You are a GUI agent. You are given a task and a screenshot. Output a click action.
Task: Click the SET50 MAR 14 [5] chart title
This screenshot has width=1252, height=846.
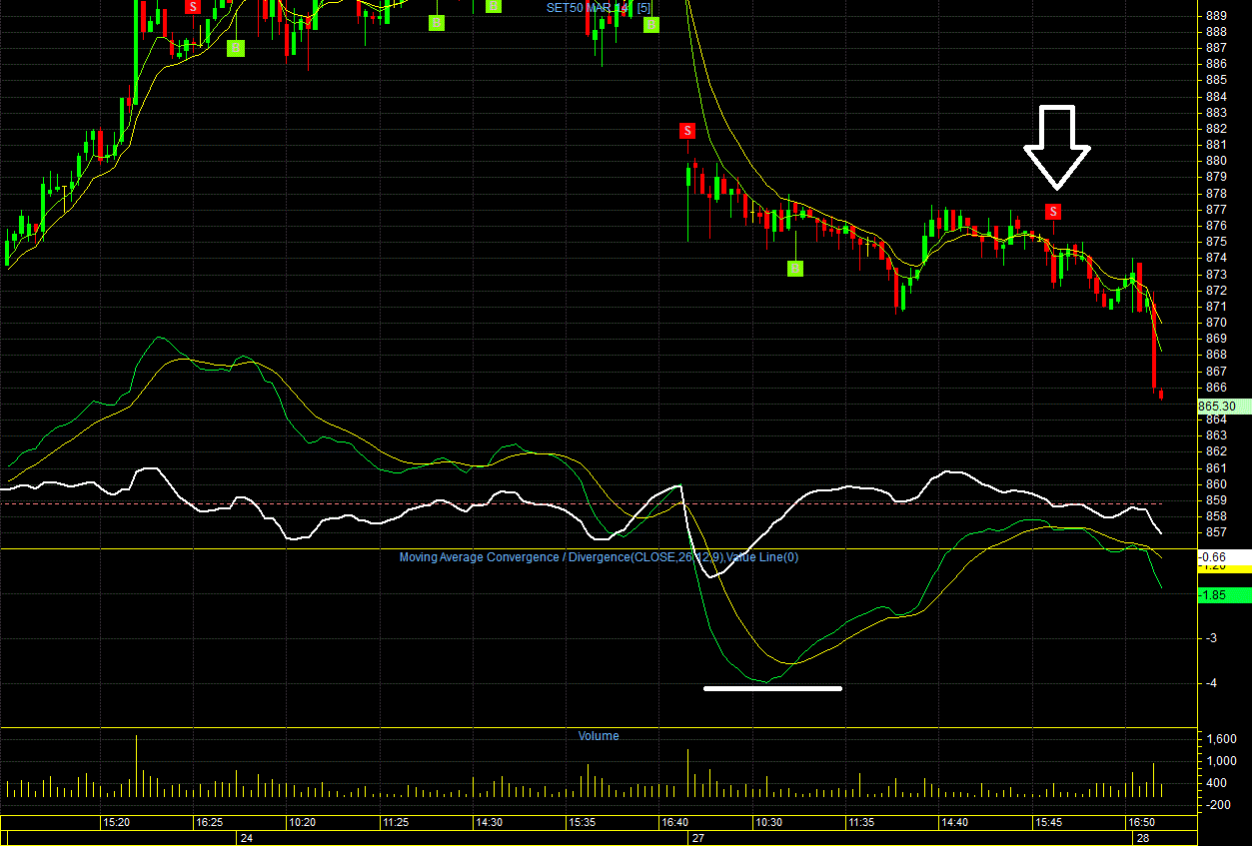[x=599, y=8]
